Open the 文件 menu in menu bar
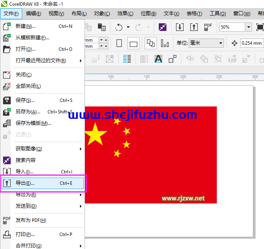Image resolution: width=264 pixels, height=249 pixels. pyautogui.click(x=11, y=14)
